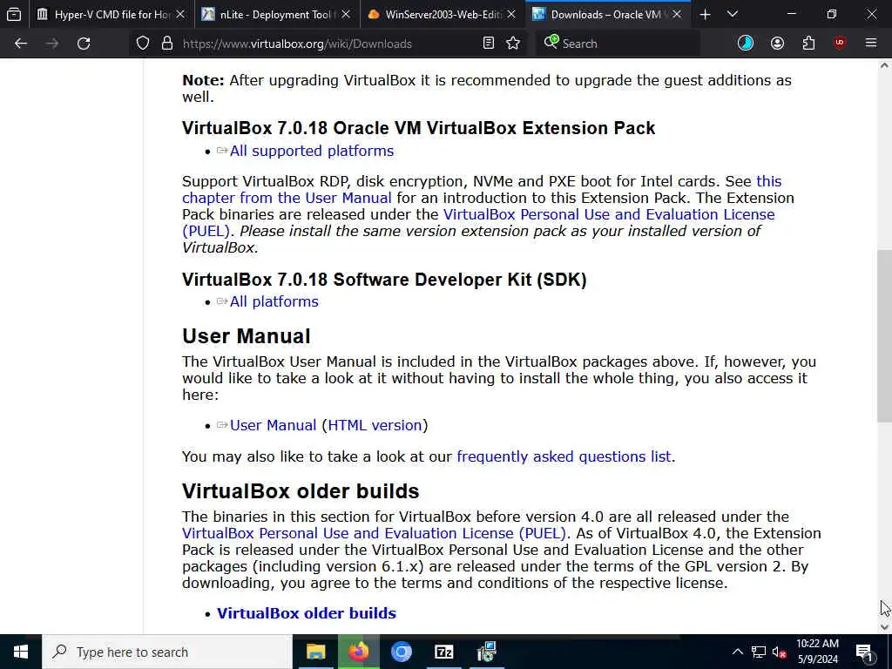Switch to nLite Deployment Tool tab
892x669 pixels.
click(x=277, y=14)
